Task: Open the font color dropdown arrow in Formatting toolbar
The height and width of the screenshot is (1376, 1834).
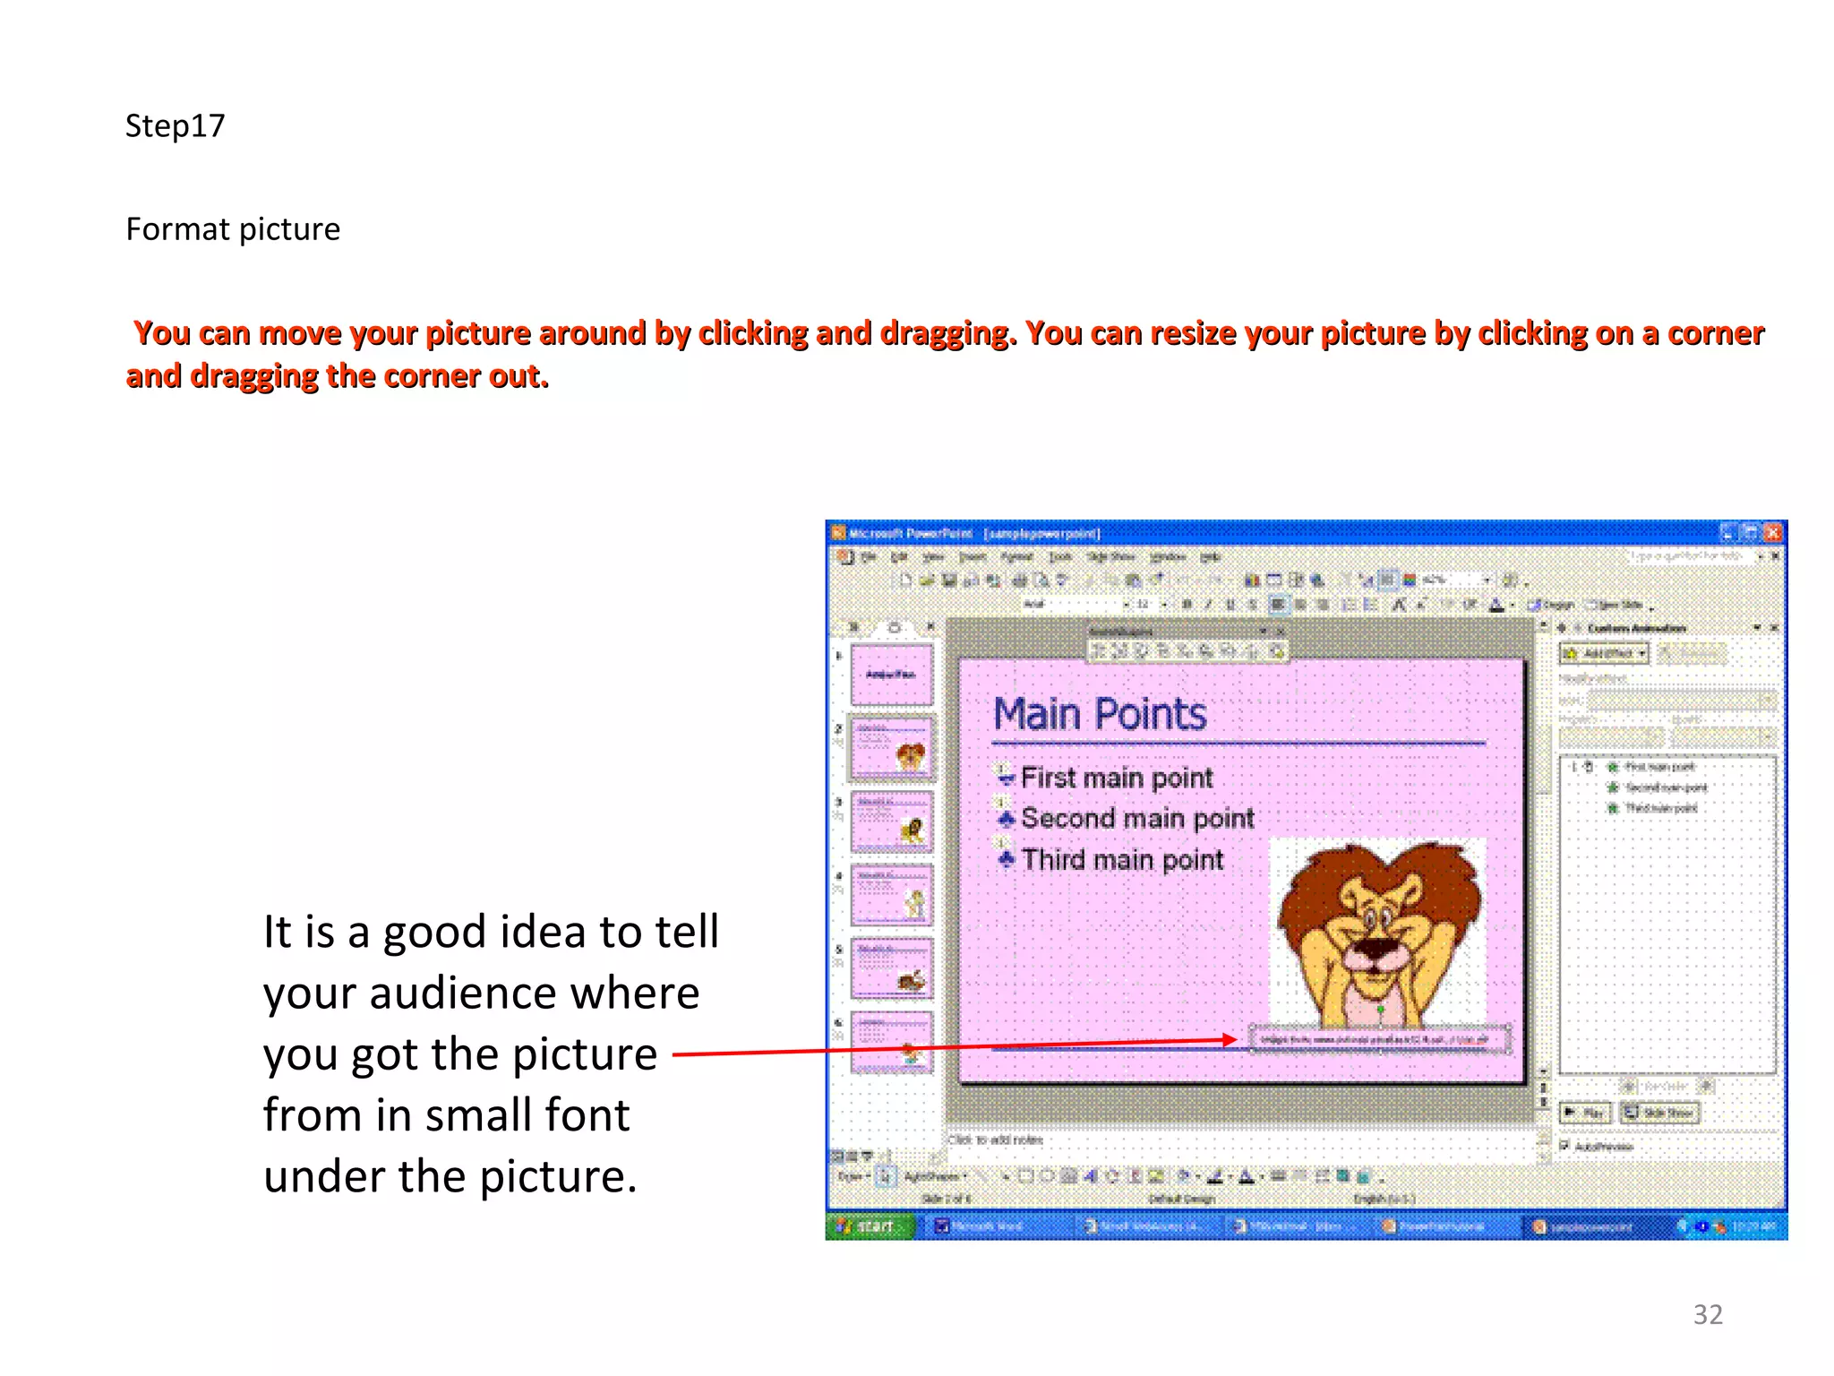Action: tap(1513, 605)
